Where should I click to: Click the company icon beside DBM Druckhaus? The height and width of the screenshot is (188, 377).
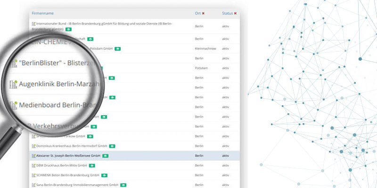coord(33,165)
